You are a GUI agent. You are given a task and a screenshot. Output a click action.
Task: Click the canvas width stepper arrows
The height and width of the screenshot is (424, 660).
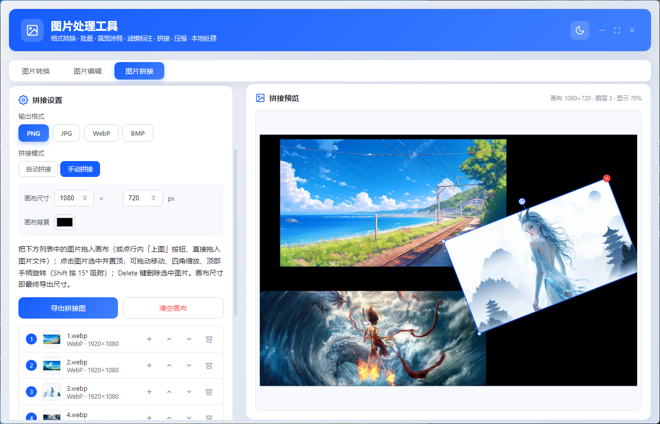[85, 198]
